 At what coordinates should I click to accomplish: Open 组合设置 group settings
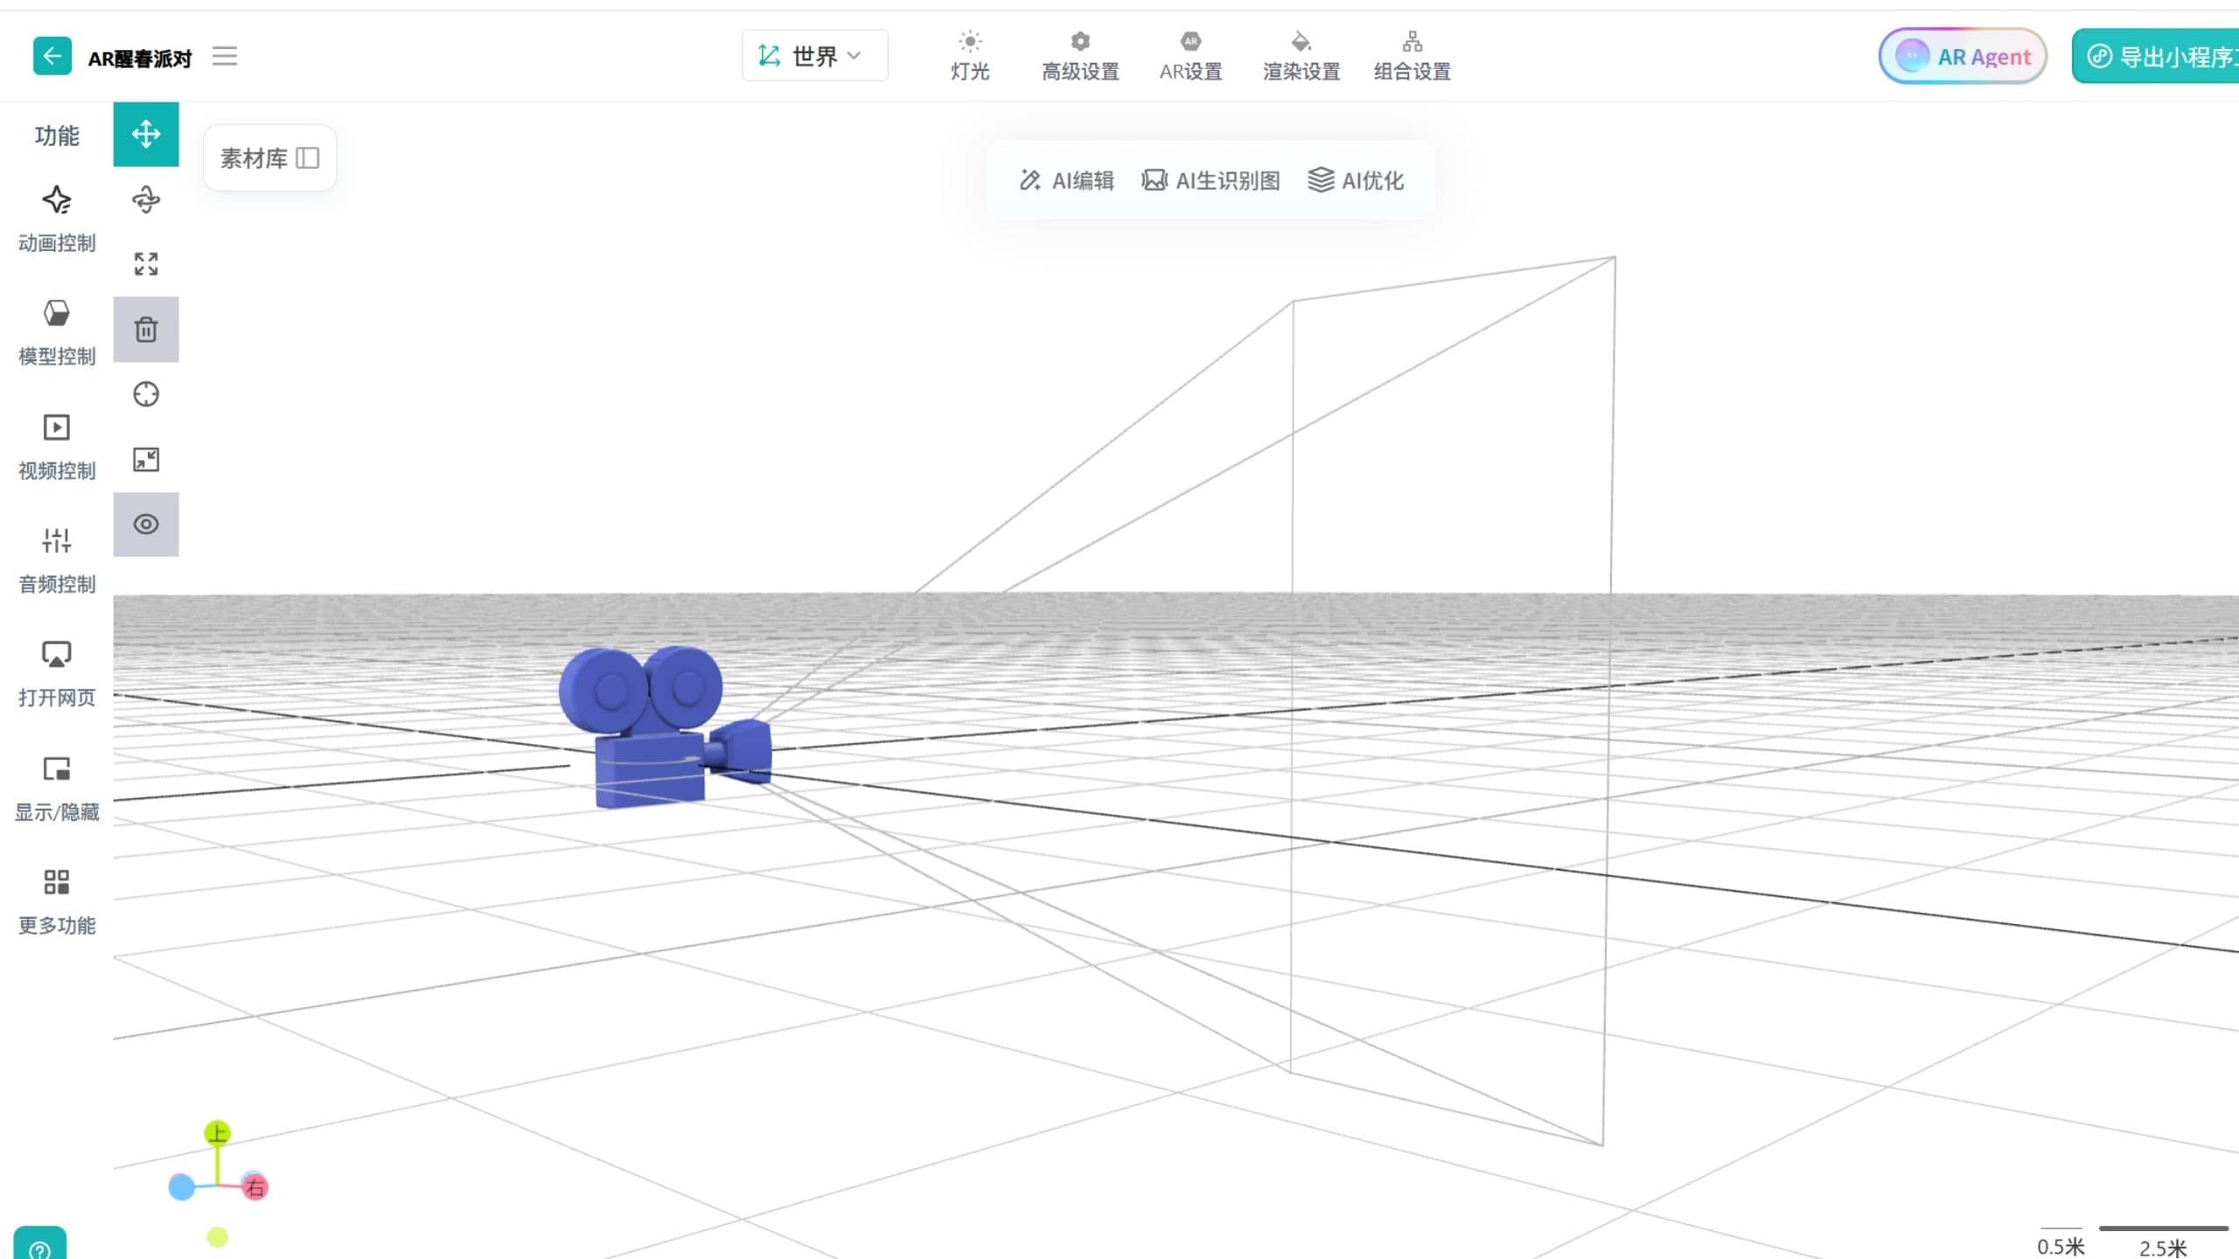[x=1412, y=57]
